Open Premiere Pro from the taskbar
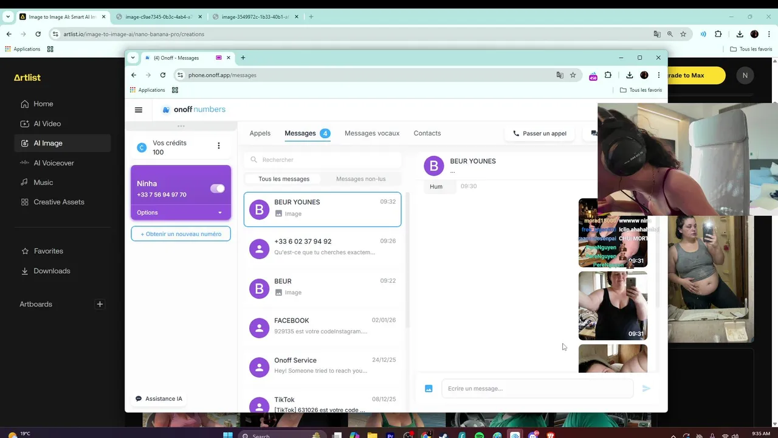This screenshot has height=438, width=778. pos(391,435)
